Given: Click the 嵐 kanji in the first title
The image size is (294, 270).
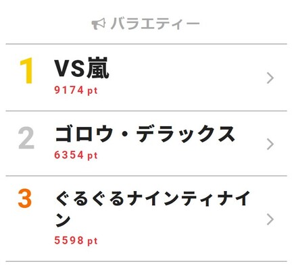Looking at the screenshot, I should pos(98,68).
